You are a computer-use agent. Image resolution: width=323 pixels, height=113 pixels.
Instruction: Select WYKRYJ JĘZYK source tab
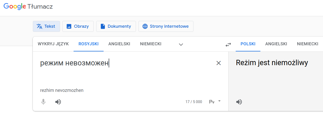coord(53,44)
